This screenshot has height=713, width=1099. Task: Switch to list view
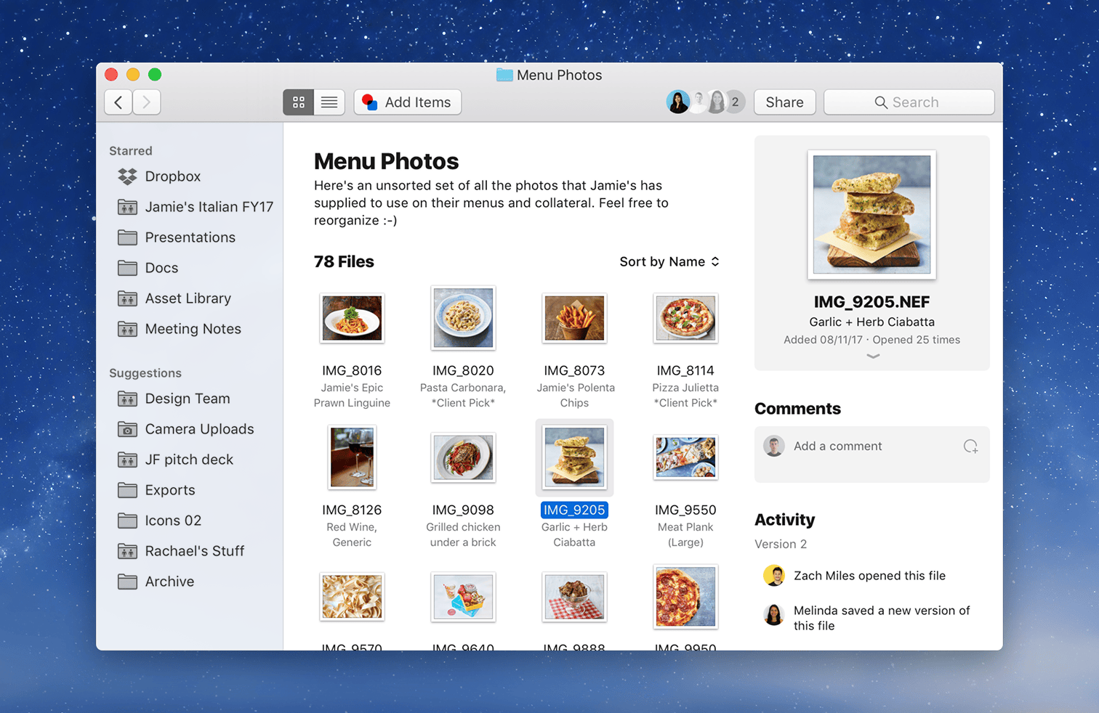tap(329, 102)
